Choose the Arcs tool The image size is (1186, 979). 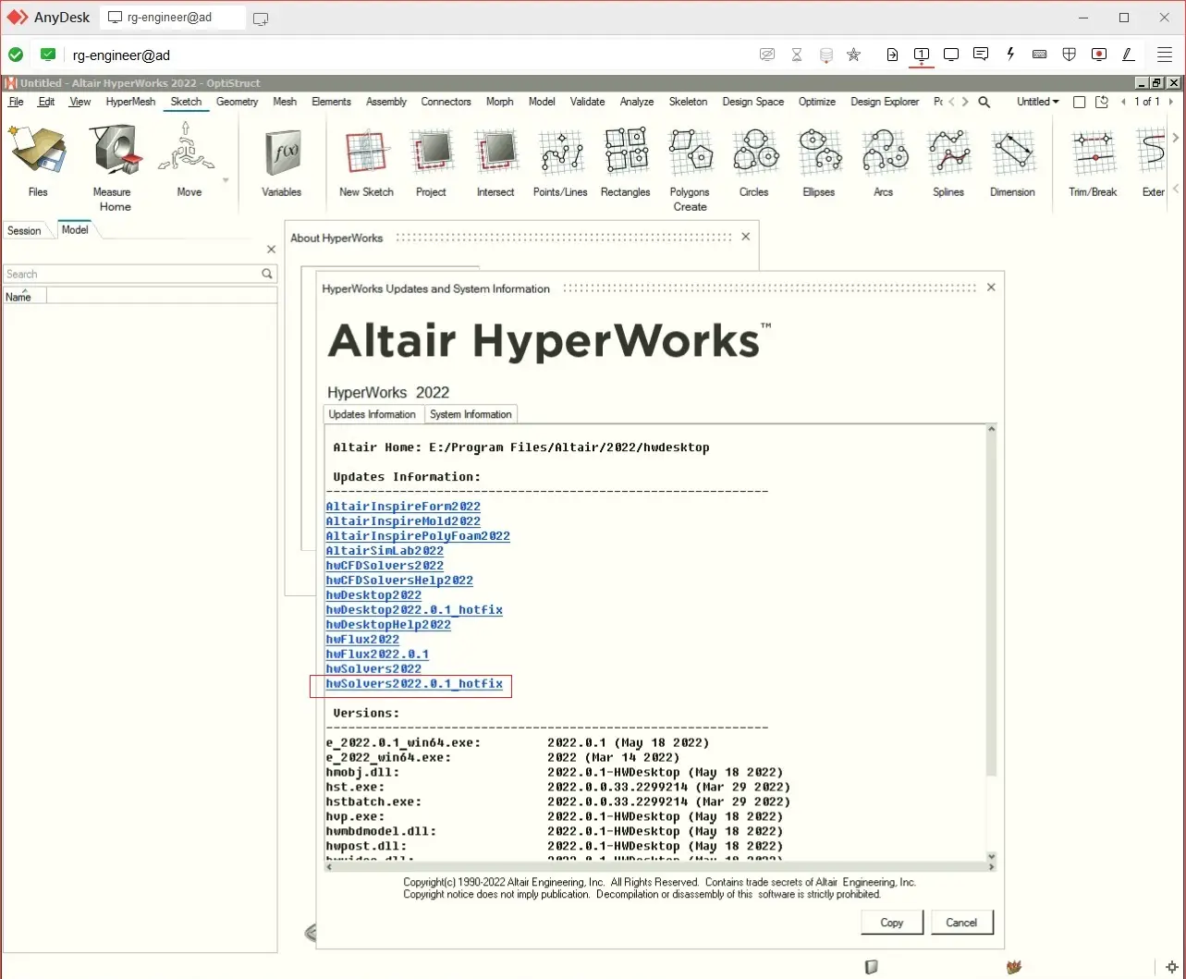[x=883, y=161]
